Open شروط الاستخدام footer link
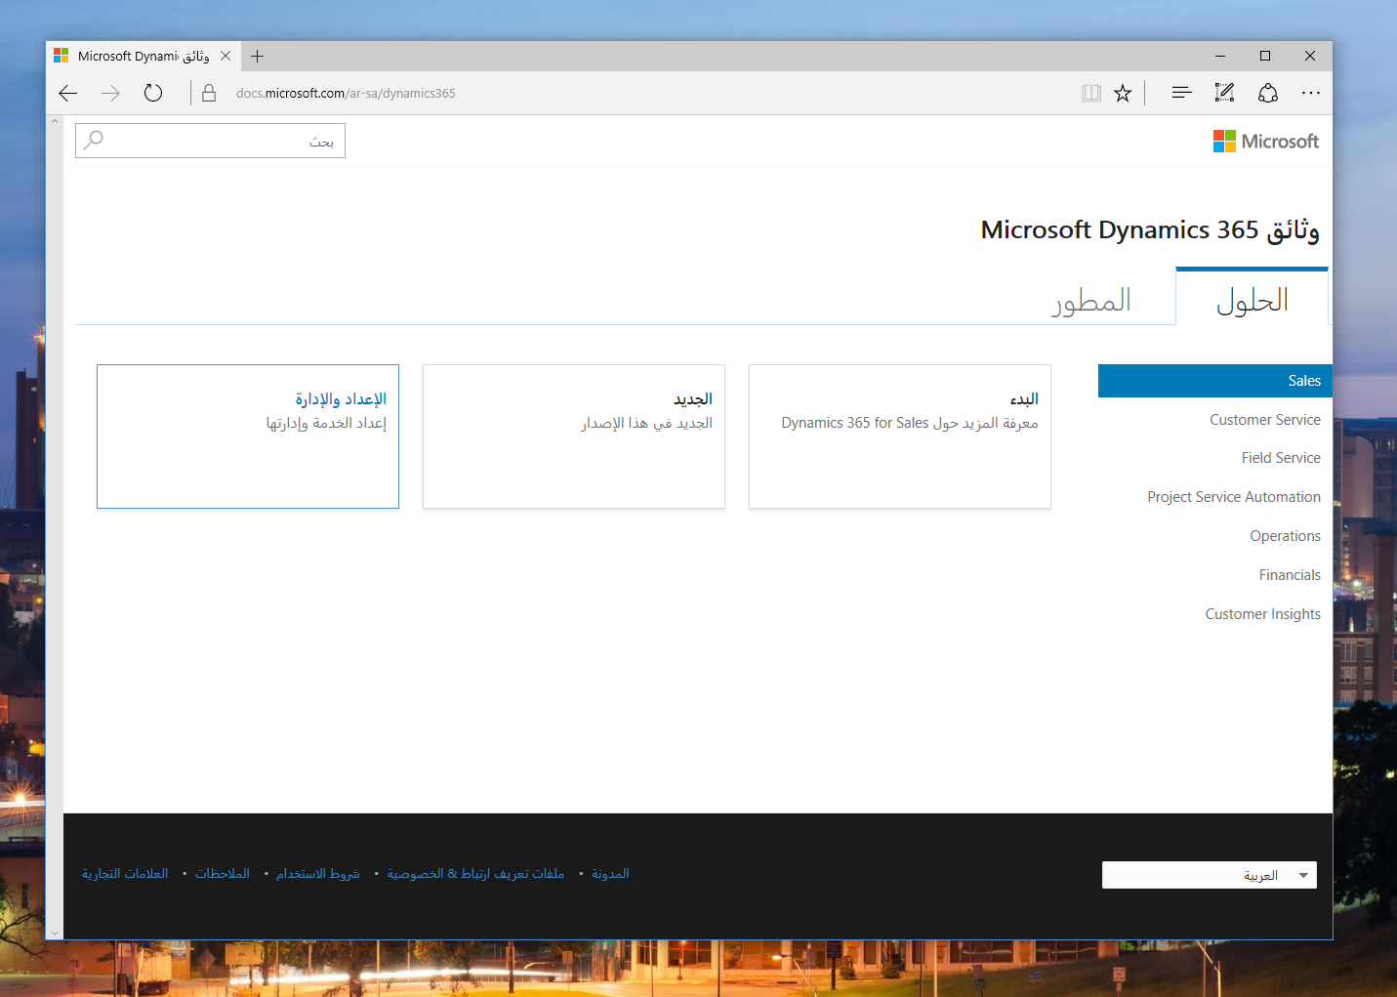Screen dimensions: 1397x997 point(317,874)
